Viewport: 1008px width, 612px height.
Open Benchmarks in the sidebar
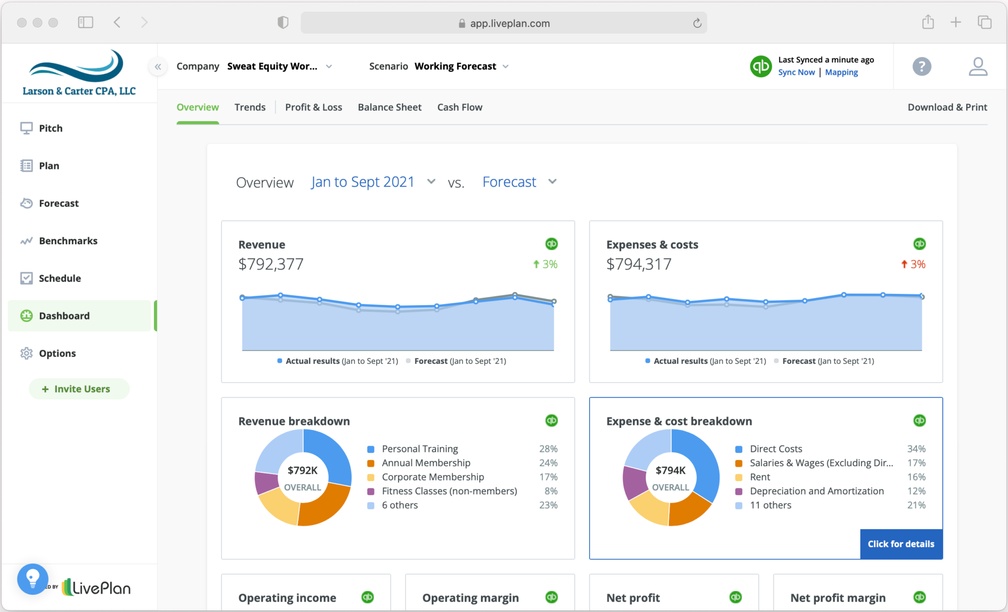point(68,241)
